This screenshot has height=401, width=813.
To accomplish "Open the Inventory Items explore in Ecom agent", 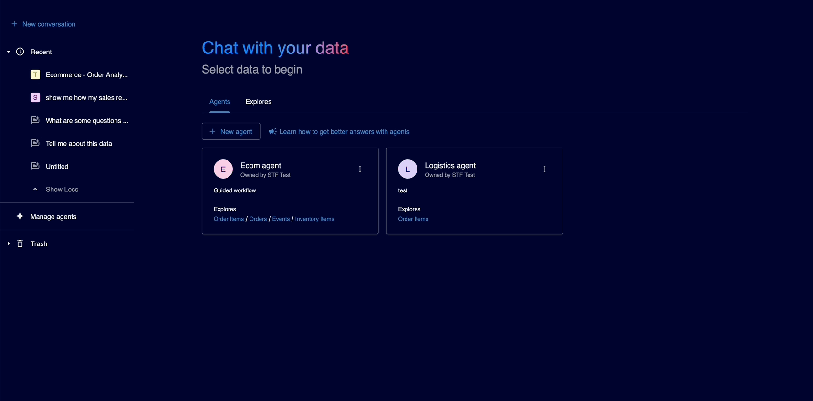I will coord(314,219).
